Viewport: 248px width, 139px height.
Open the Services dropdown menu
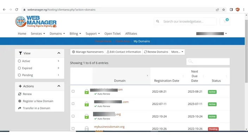coord(38,34)
